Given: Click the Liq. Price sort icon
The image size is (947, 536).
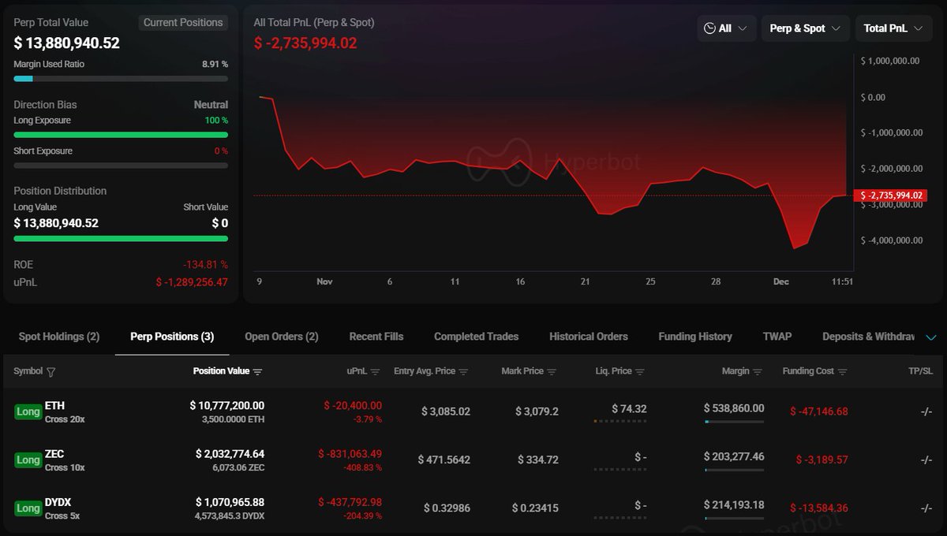Looking at the screenshot, I should pos(640,372).
